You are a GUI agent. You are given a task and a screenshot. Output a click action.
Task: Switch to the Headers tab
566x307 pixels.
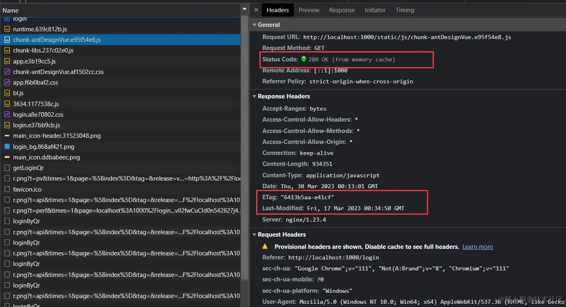click(278, 10)
